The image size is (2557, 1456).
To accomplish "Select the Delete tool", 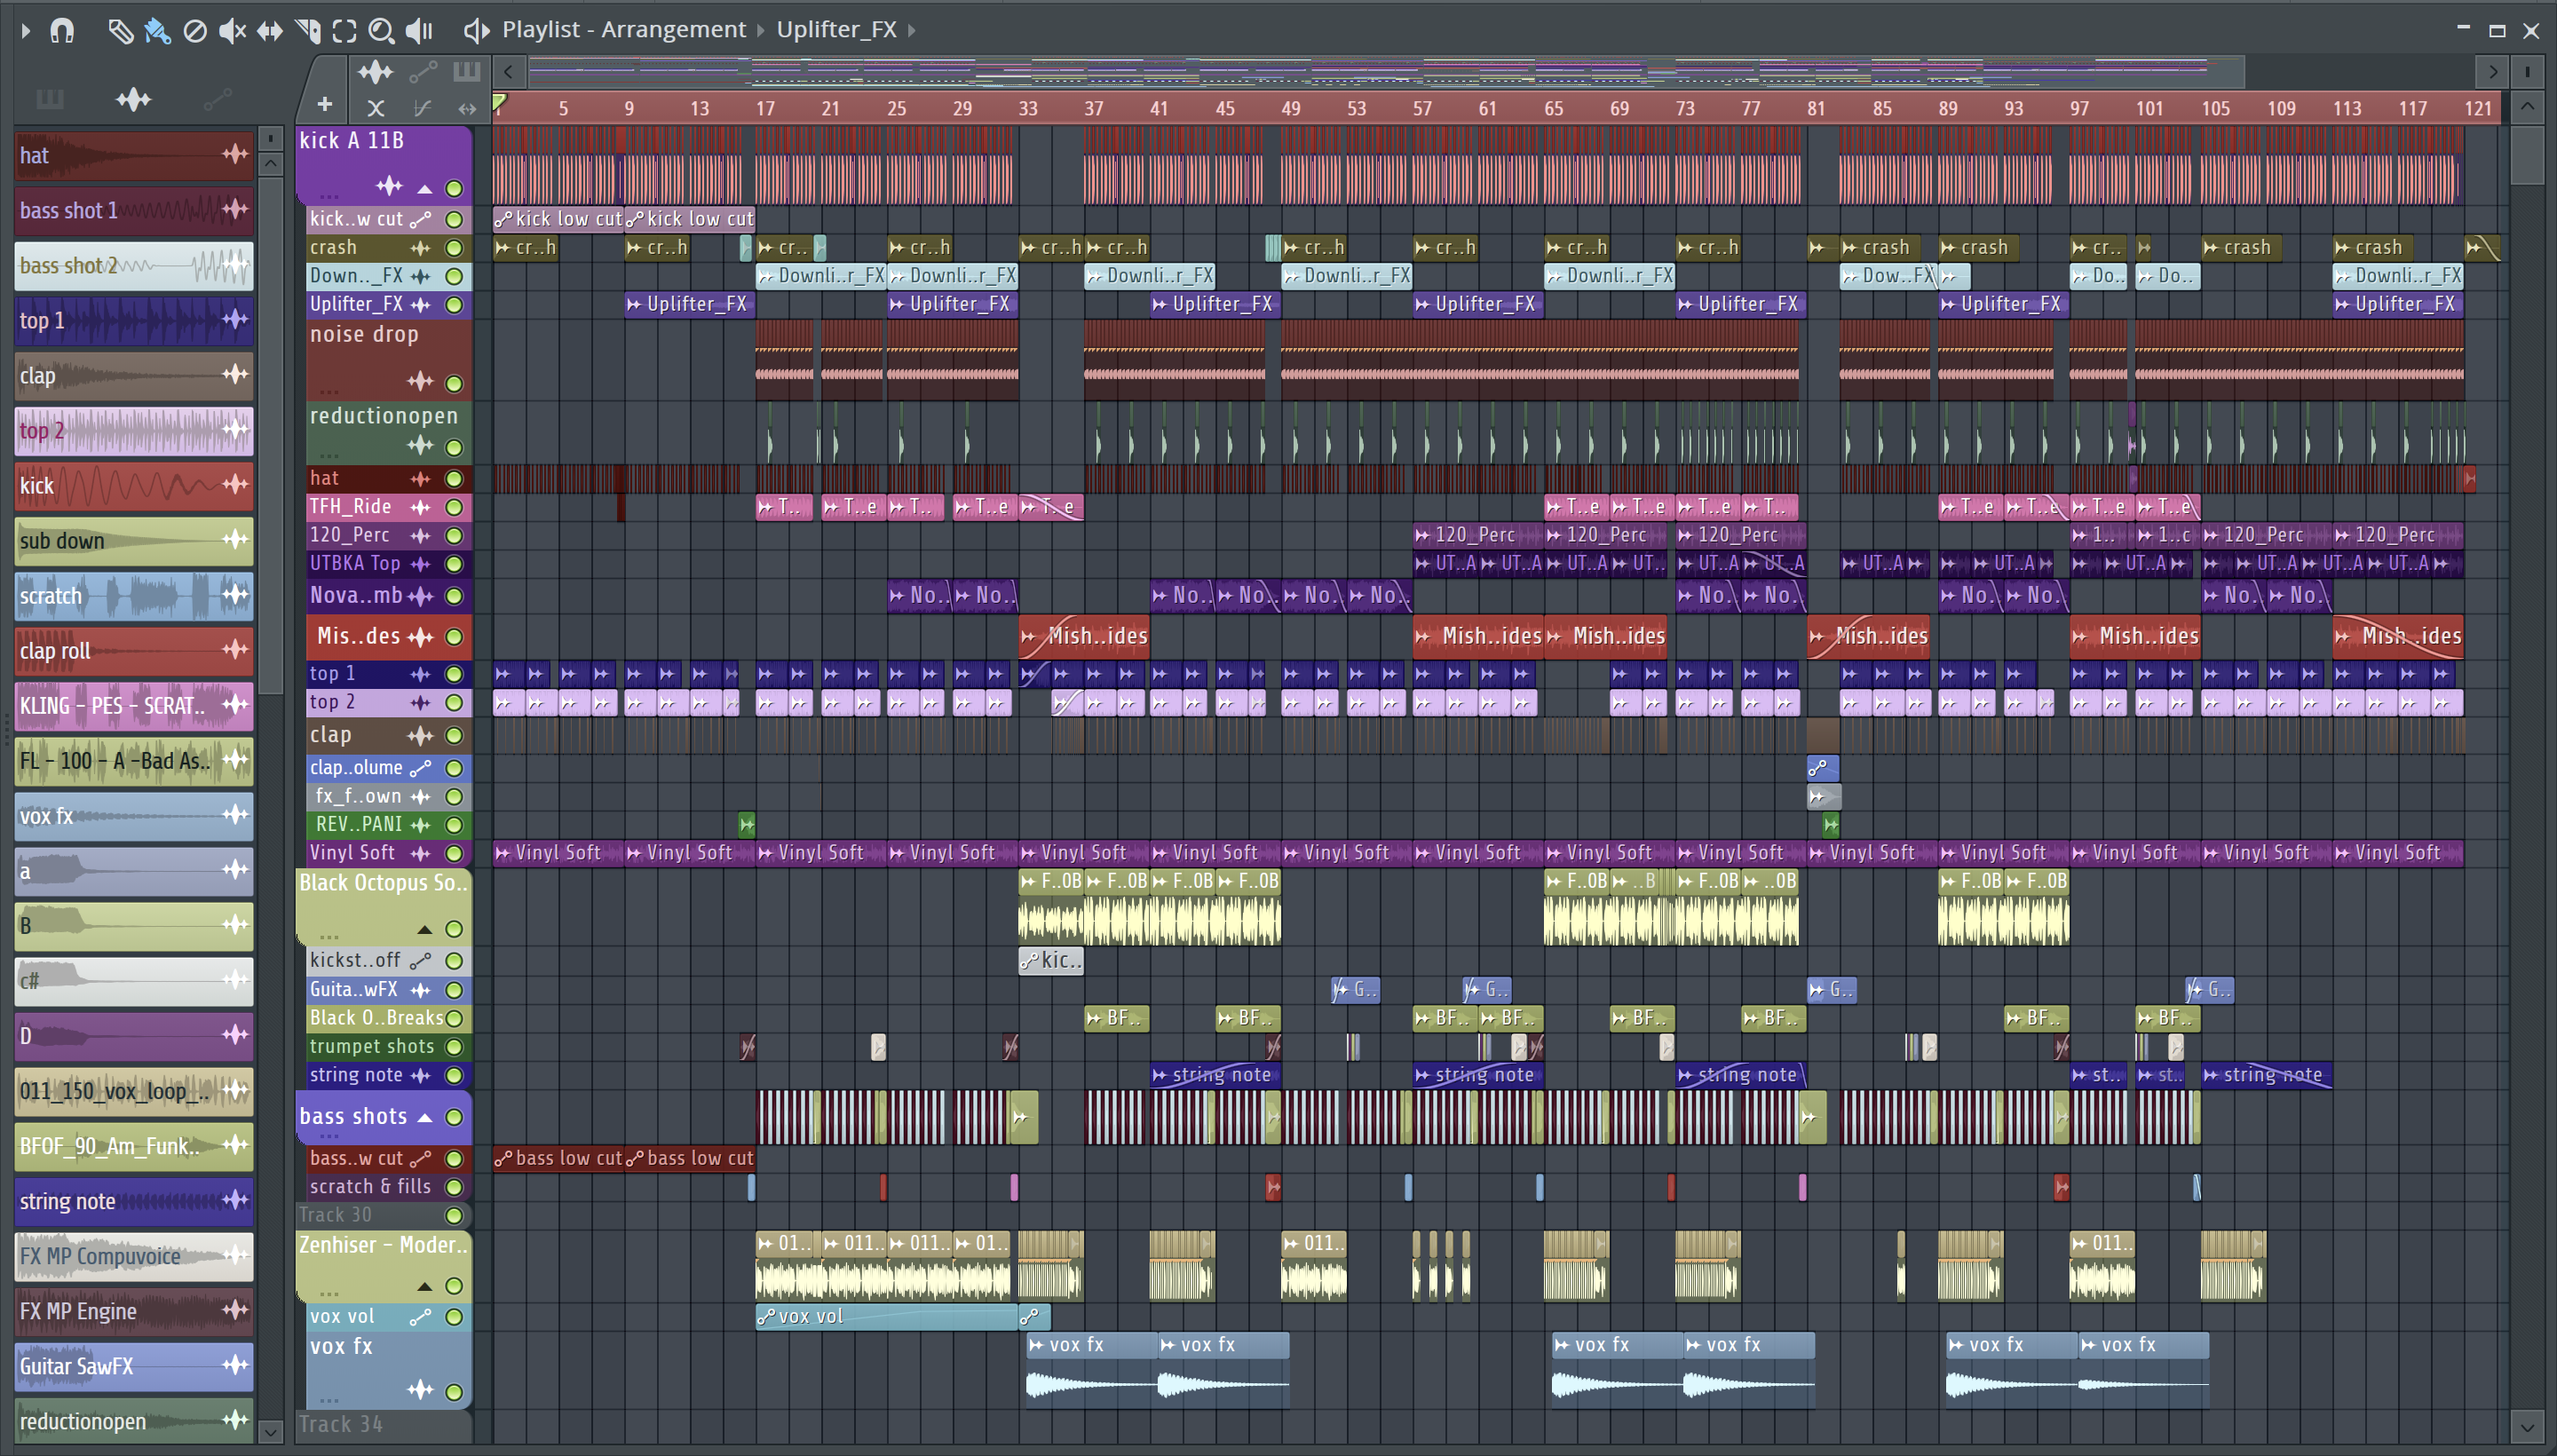I will 195,31.
